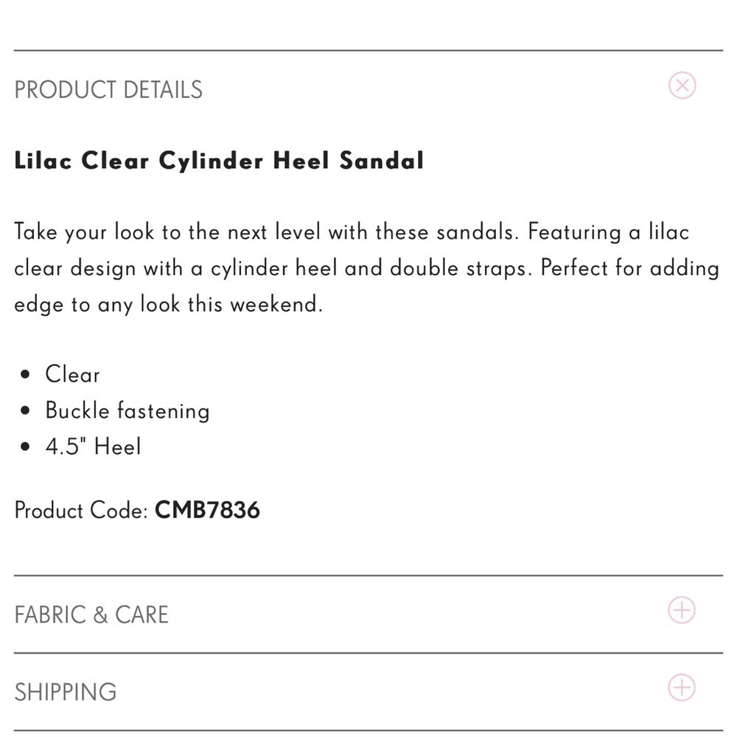737x737 pixels.
Task: Expand Shipping section using plus icon
Action: coord(682,688)
